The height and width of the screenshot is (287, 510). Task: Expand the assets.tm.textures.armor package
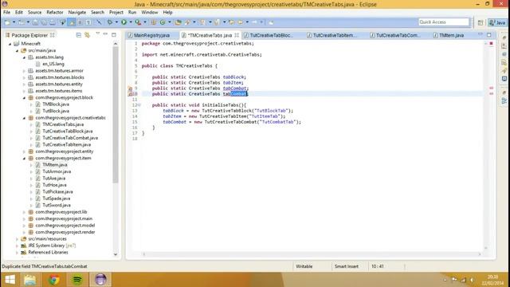coord(25,71)
